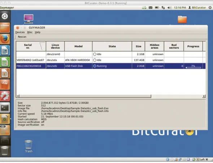
Task: Click the scrollbar left arrow
Action: pos(18,96)
